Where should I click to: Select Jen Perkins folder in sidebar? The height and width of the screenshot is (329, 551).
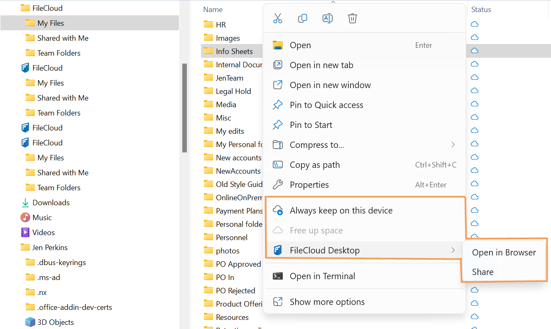tap(50, 247)
